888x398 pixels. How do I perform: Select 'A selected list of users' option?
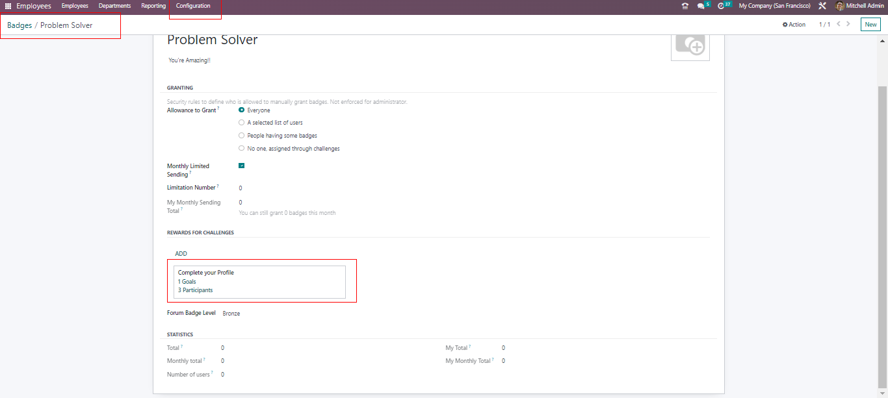pyautogui.click(x=242, y=123)
